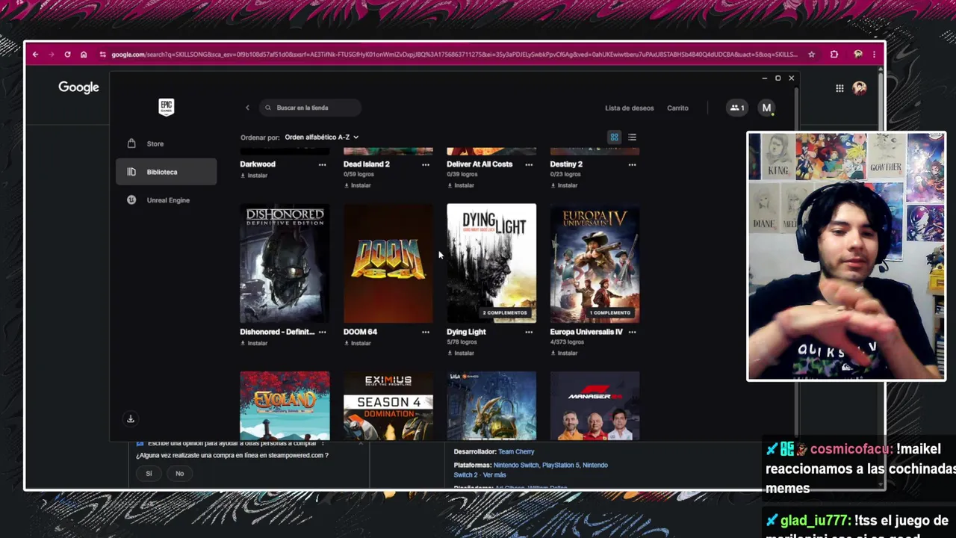Screen dimensions: 956x538
Task: Open Carrito
Action: pyautogui.click(x=677, y=108)
